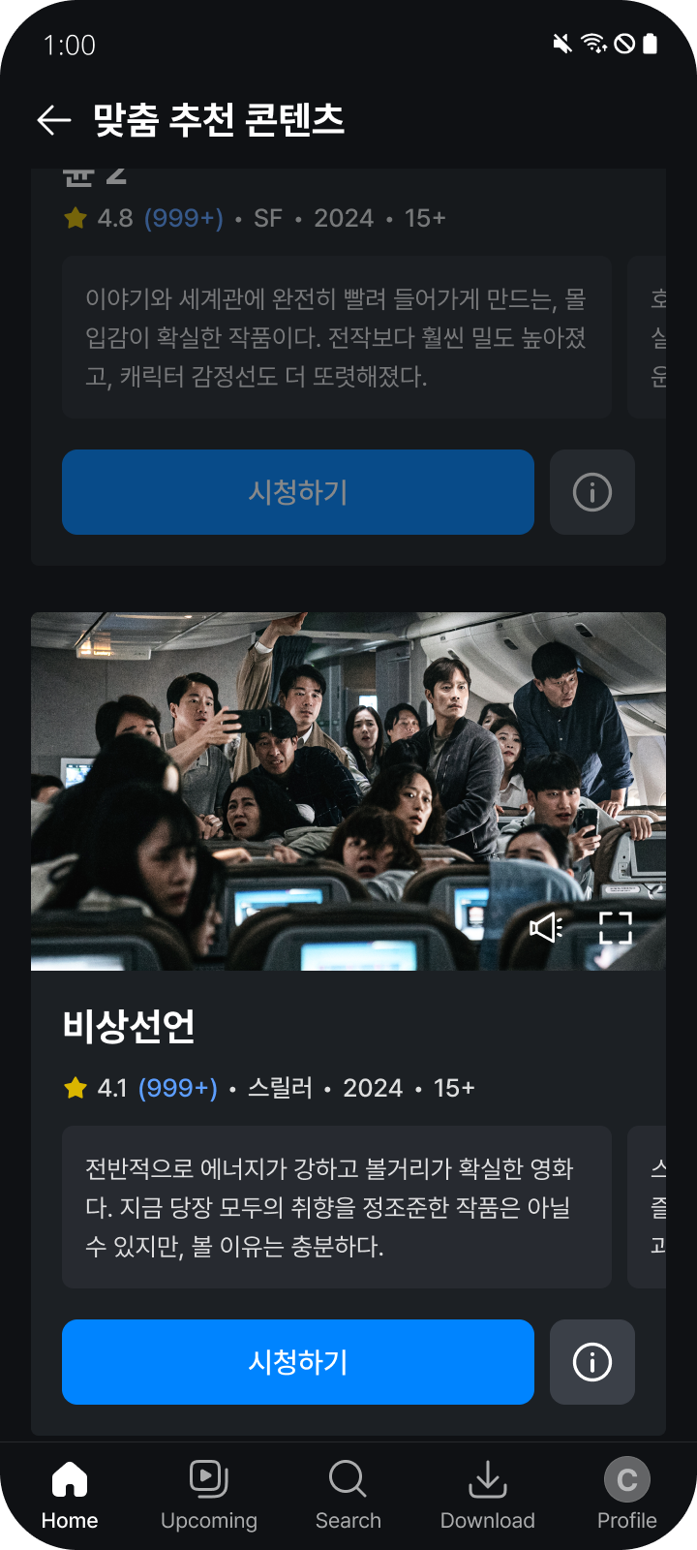The image size is (697, 1550).
Task: Mute the video preview sound
Action: (x=546, y=927)
